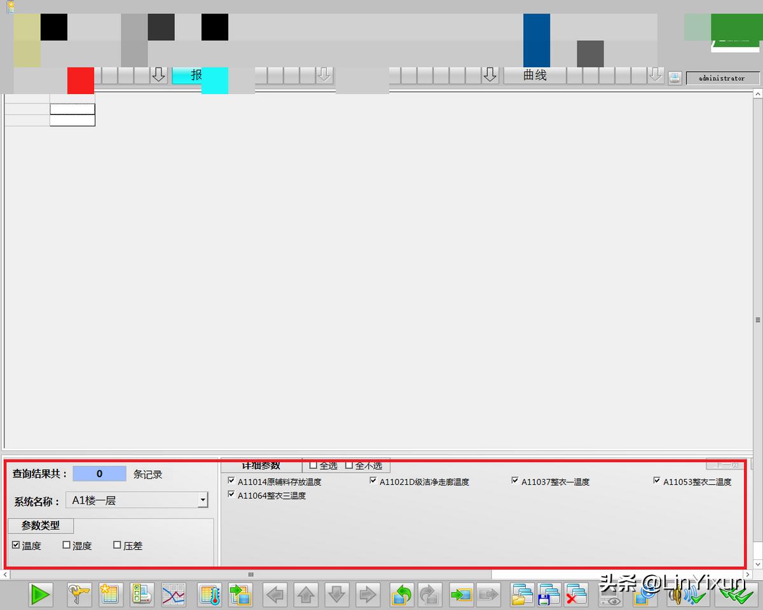
Task: Click the left arrow navigation icon
Action: (x=275, y=595)
